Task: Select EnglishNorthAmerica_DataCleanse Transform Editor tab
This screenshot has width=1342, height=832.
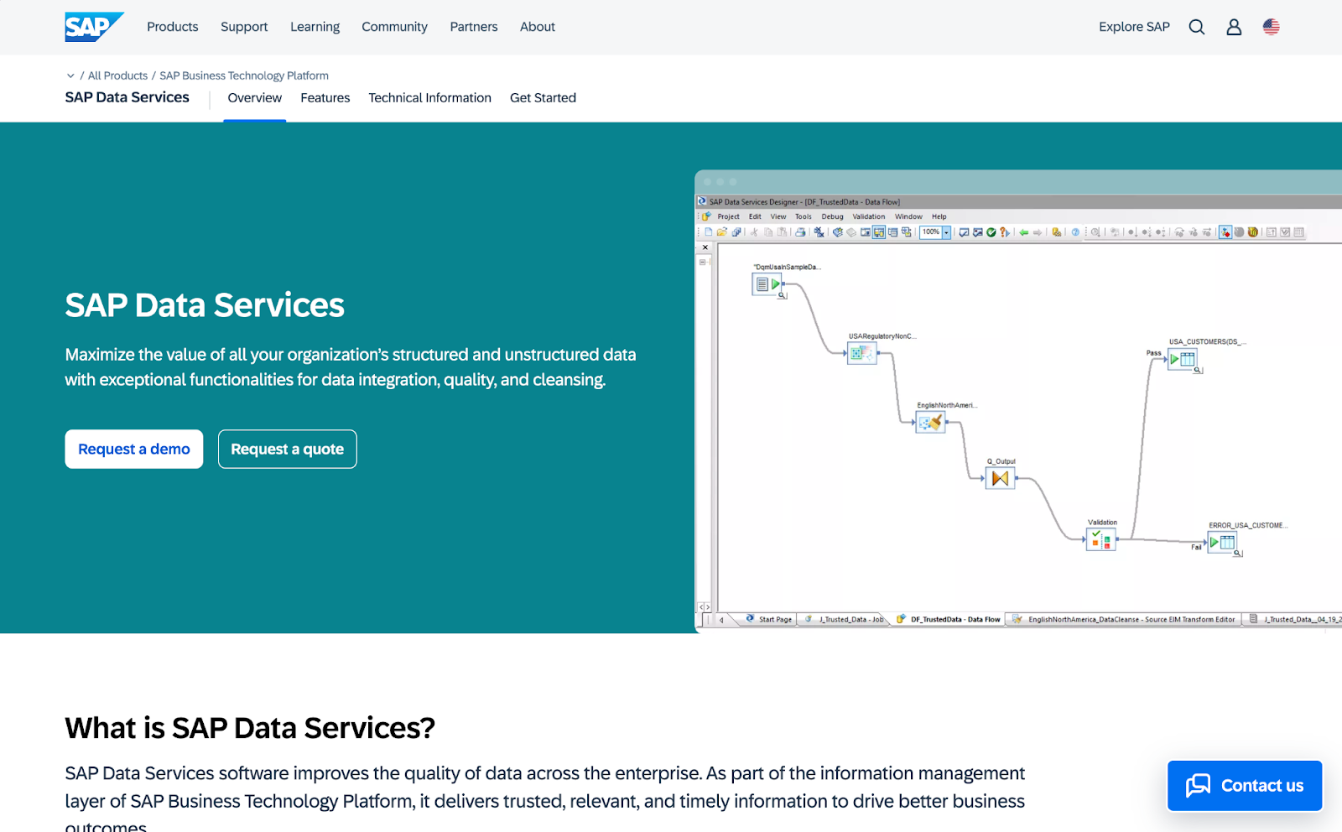Action: (x=1124, y=620)
